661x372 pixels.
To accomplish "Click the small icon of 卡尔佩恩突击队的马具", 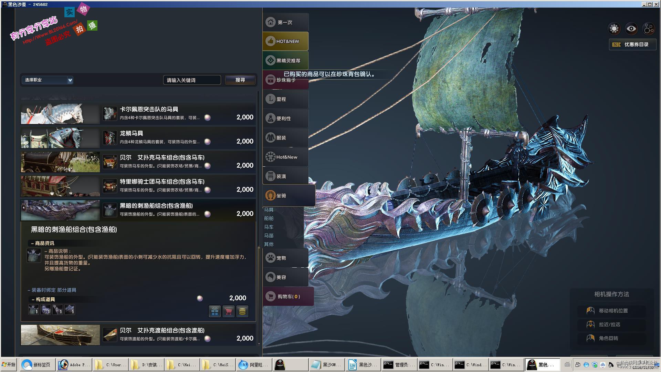I will click(110, 114).
